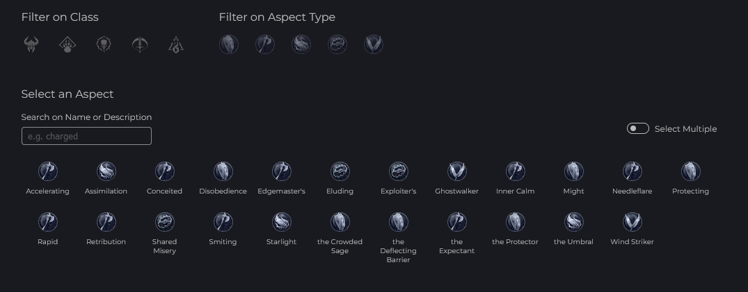Viewport: 748px width, 292px height.
Task: Filter by Druid paw class icon
Action: click(67, 44)
